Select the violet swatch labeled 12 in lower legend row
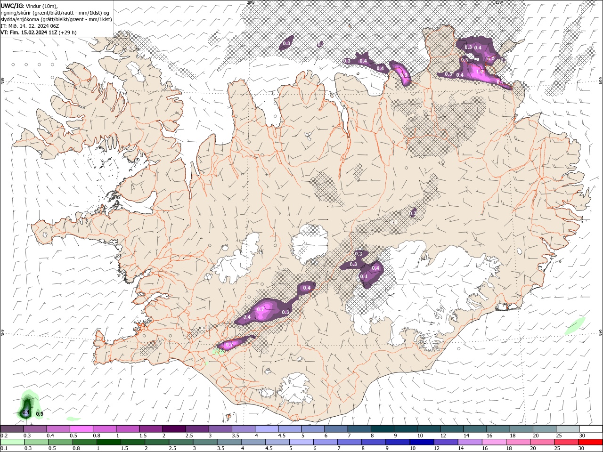Image resolution: width=603 pixels, height=452 pixels. [x=445, y=442]
